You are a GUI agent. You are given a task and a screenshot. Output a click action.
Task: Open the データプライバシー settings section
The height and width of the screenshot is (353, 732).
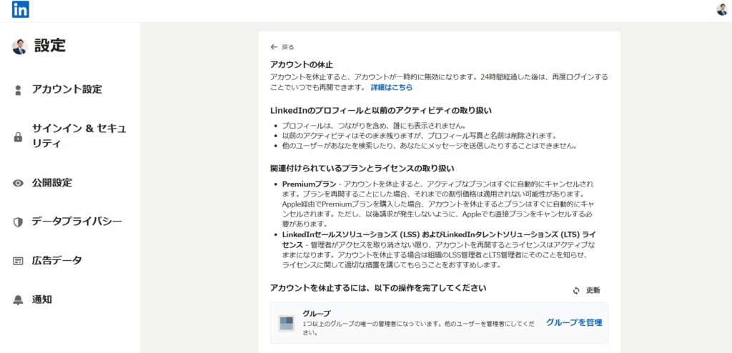tap(76, 222)
